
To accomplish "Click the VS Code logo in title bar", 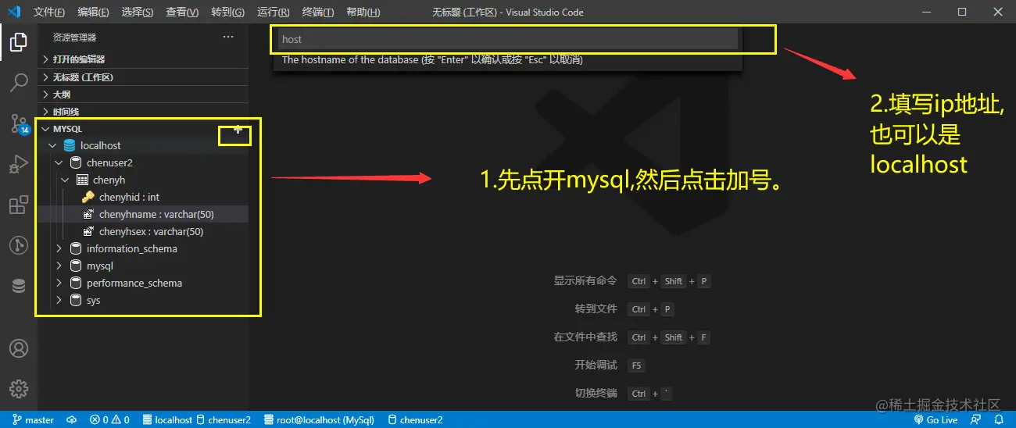I will (13, 12).
